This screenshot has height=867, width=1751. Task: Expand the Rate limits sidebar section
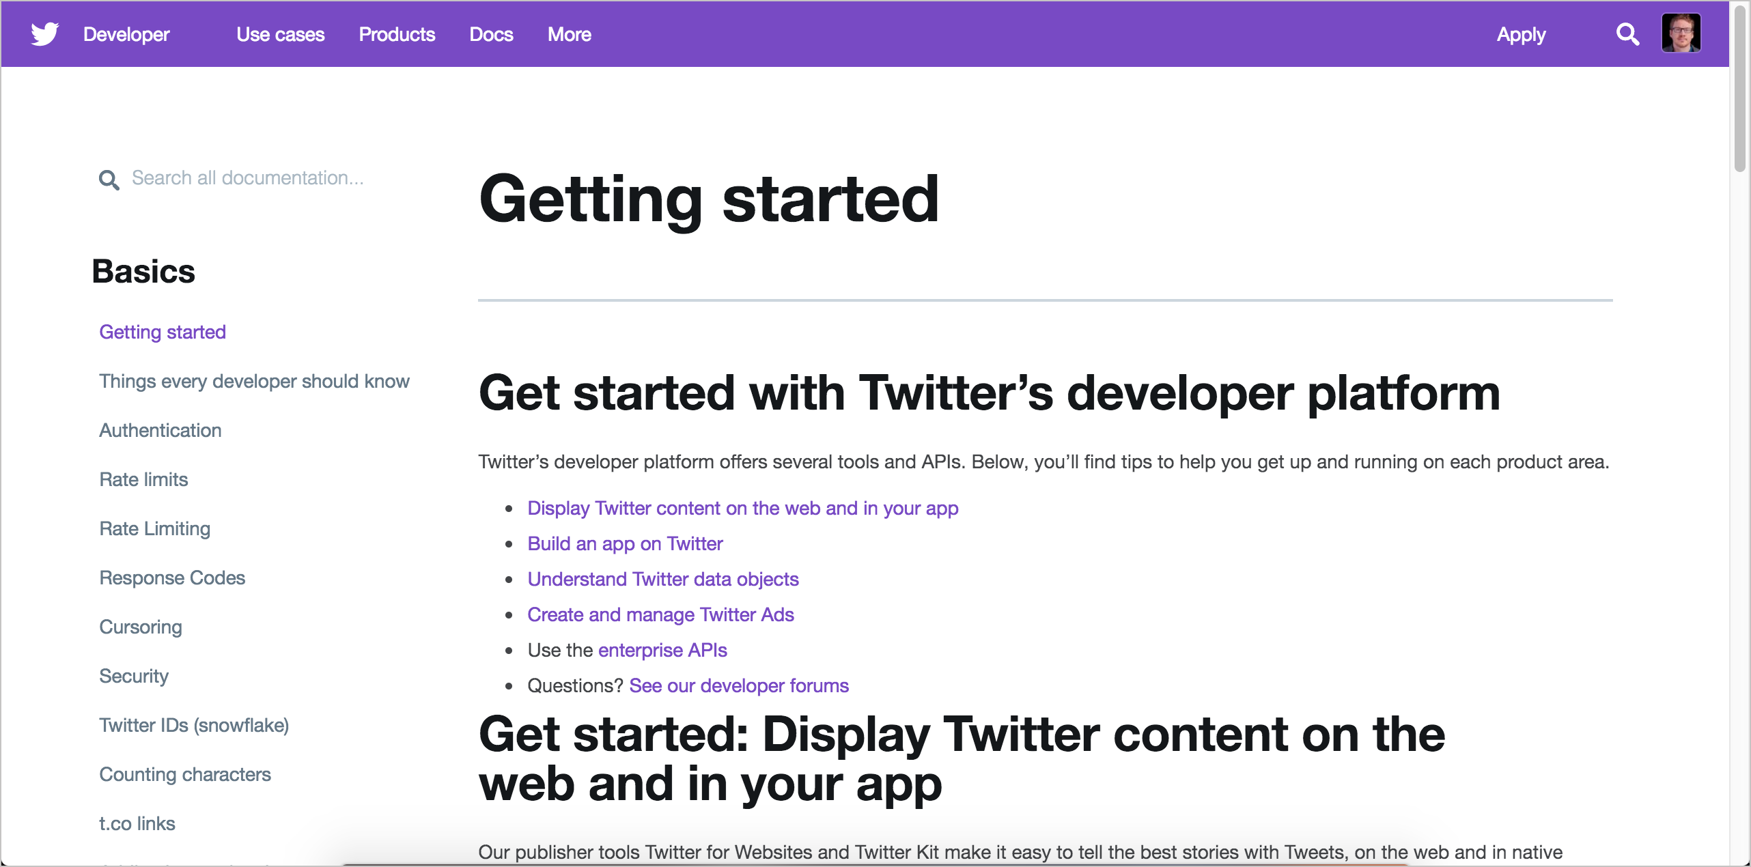tap(143, 479)
